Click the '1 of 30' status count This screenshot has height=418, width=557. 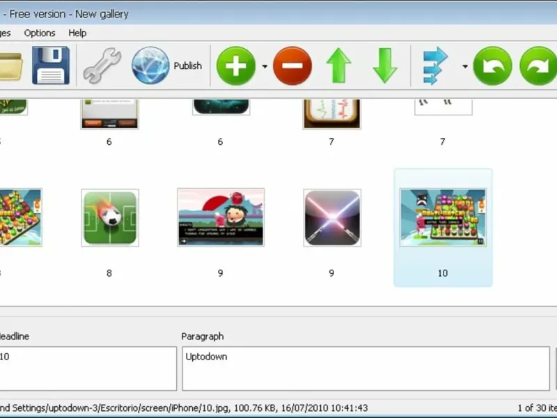[x=537, y=408]
